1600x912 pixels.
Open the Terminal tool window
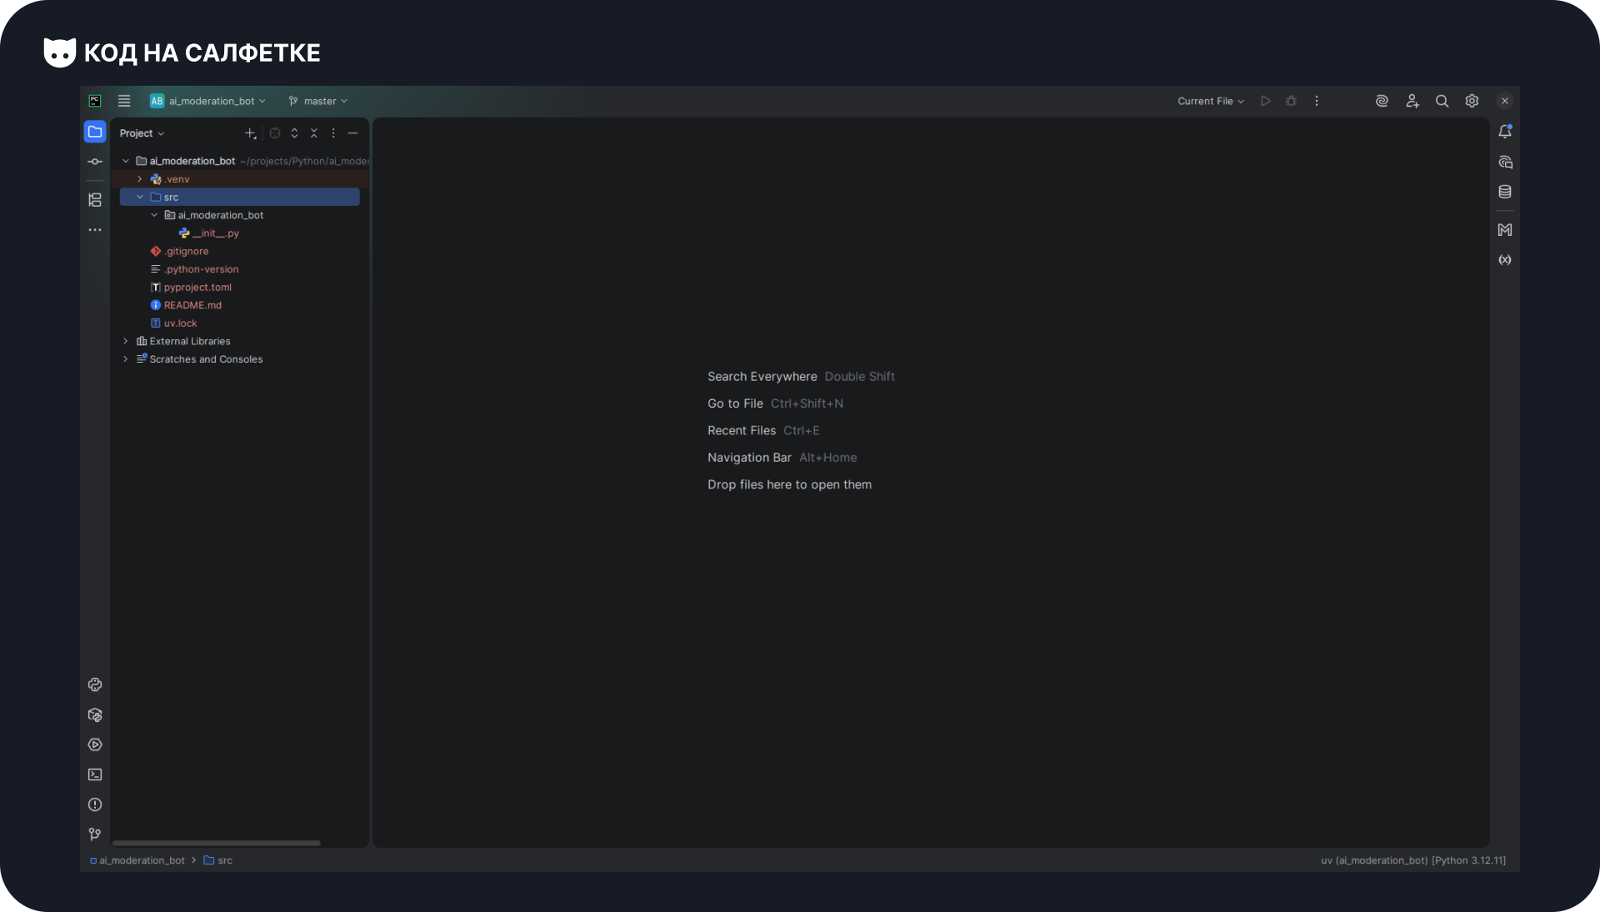click(95, 774)
